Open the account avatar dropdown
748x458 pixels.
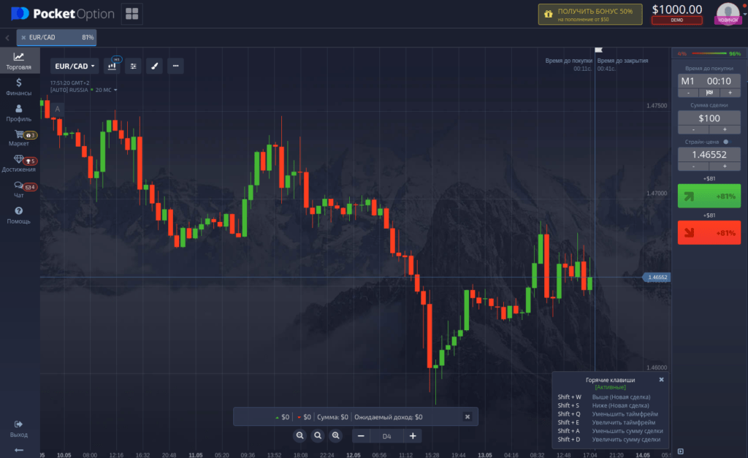(x=728, y=13)
